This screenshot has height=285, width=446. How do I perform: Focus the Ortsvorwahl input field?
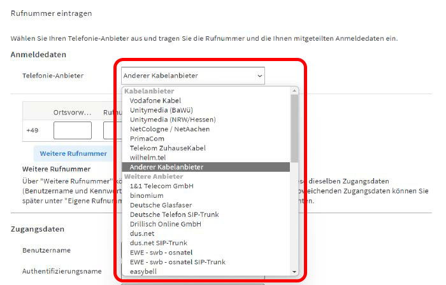coord(73,130)
